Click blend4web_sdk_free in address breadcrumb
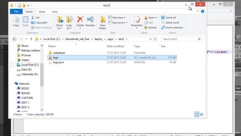The height and width of the screenshot is (136, 241). 77,39
